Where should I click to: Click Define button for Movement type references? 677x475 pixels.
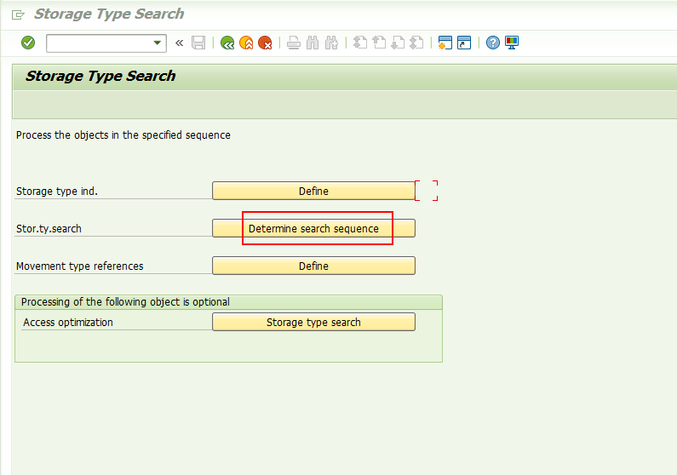(x=313, y=266)
